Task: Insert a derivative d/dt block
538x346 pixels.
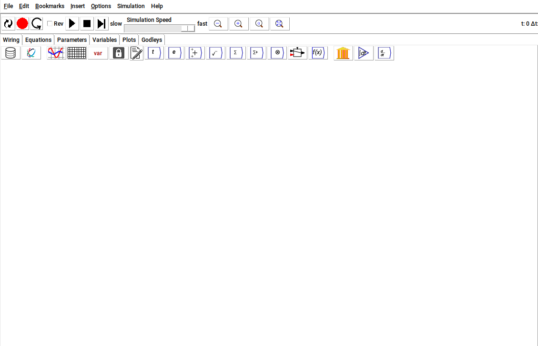Action: [384, 53]
